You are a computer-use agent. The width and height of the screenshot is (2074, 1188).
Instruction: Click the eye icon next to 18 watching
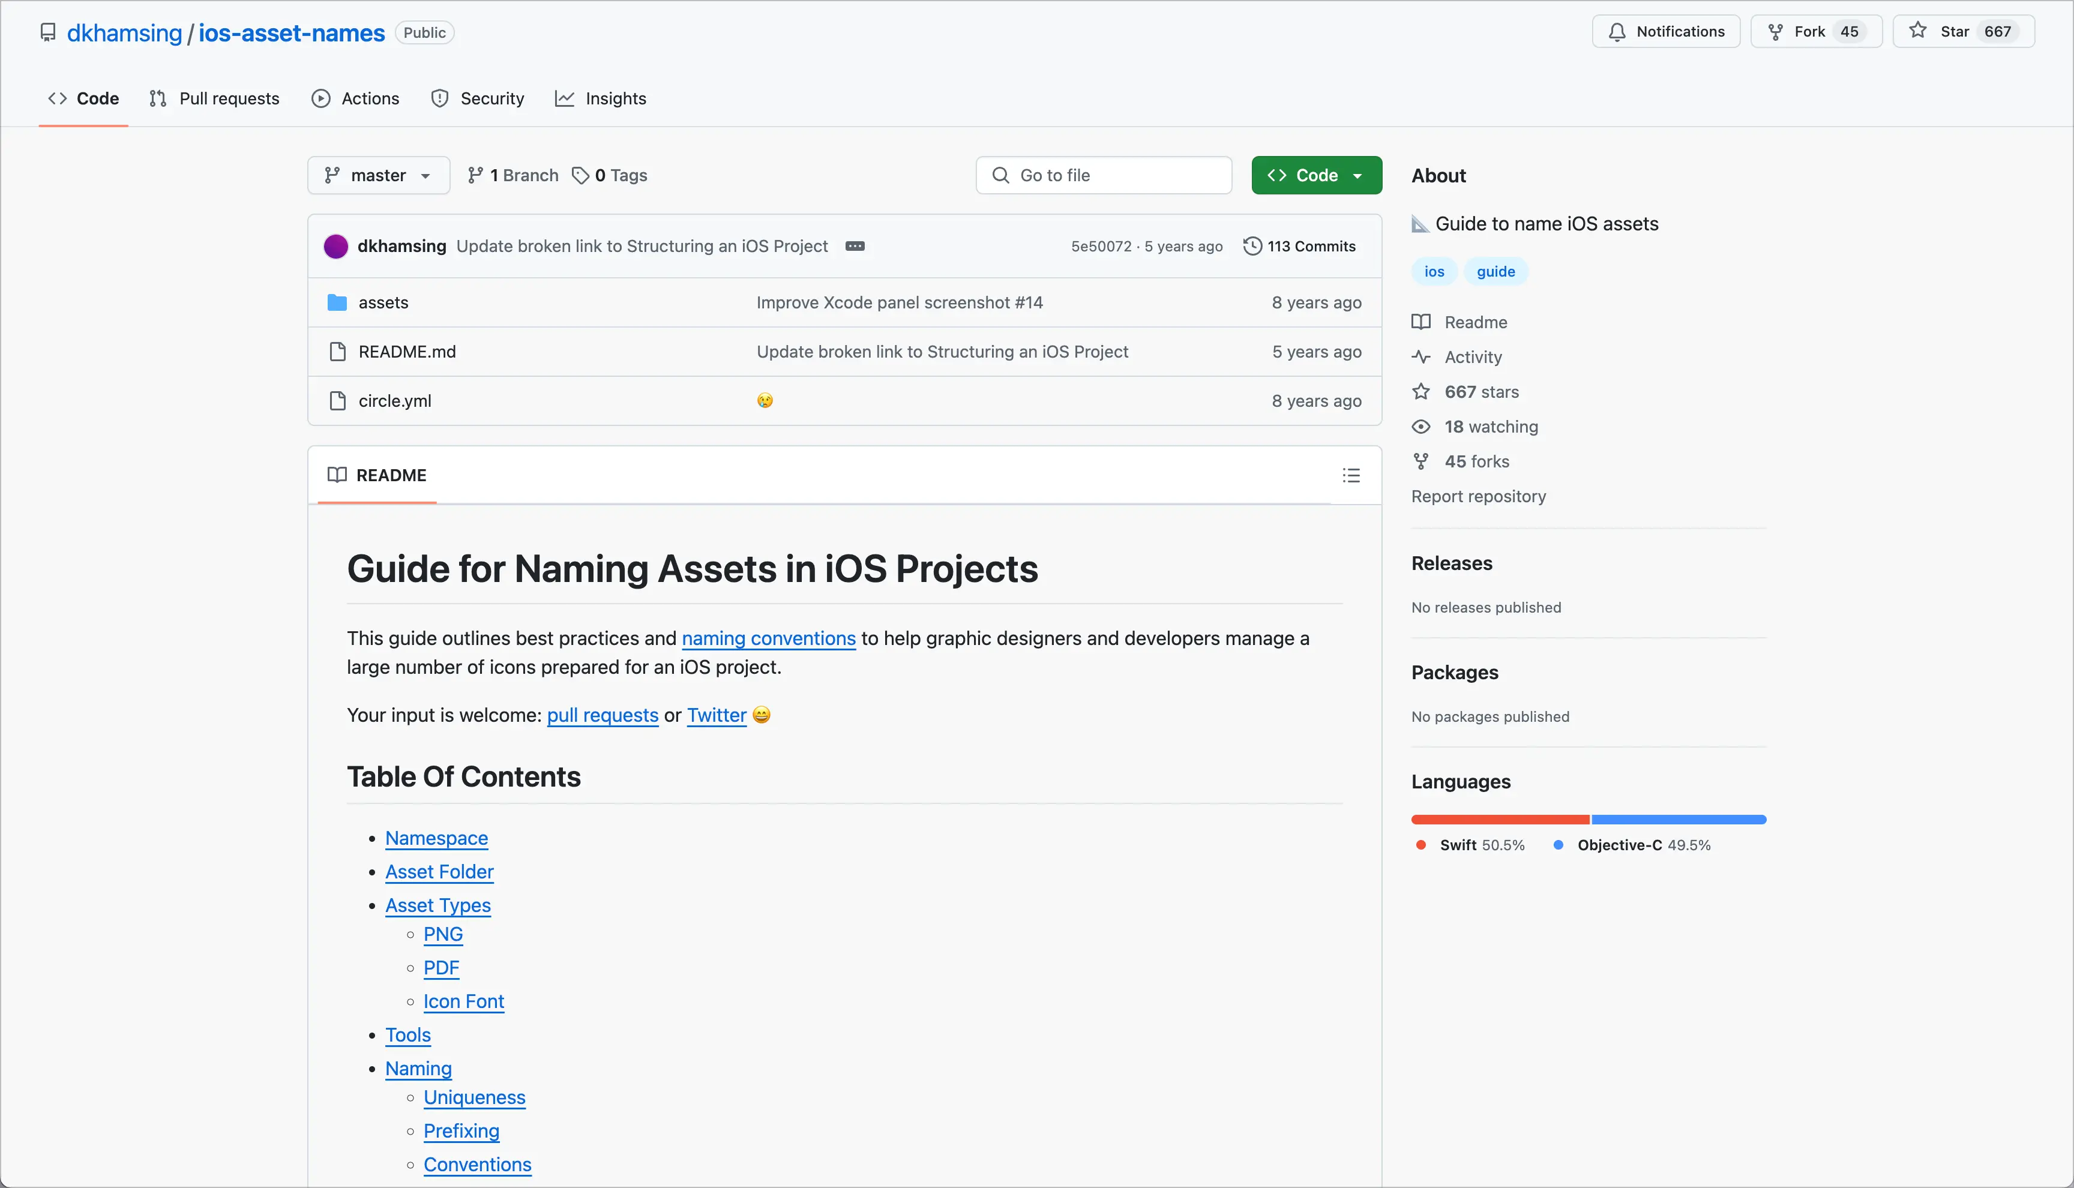tap(1421, 427)
